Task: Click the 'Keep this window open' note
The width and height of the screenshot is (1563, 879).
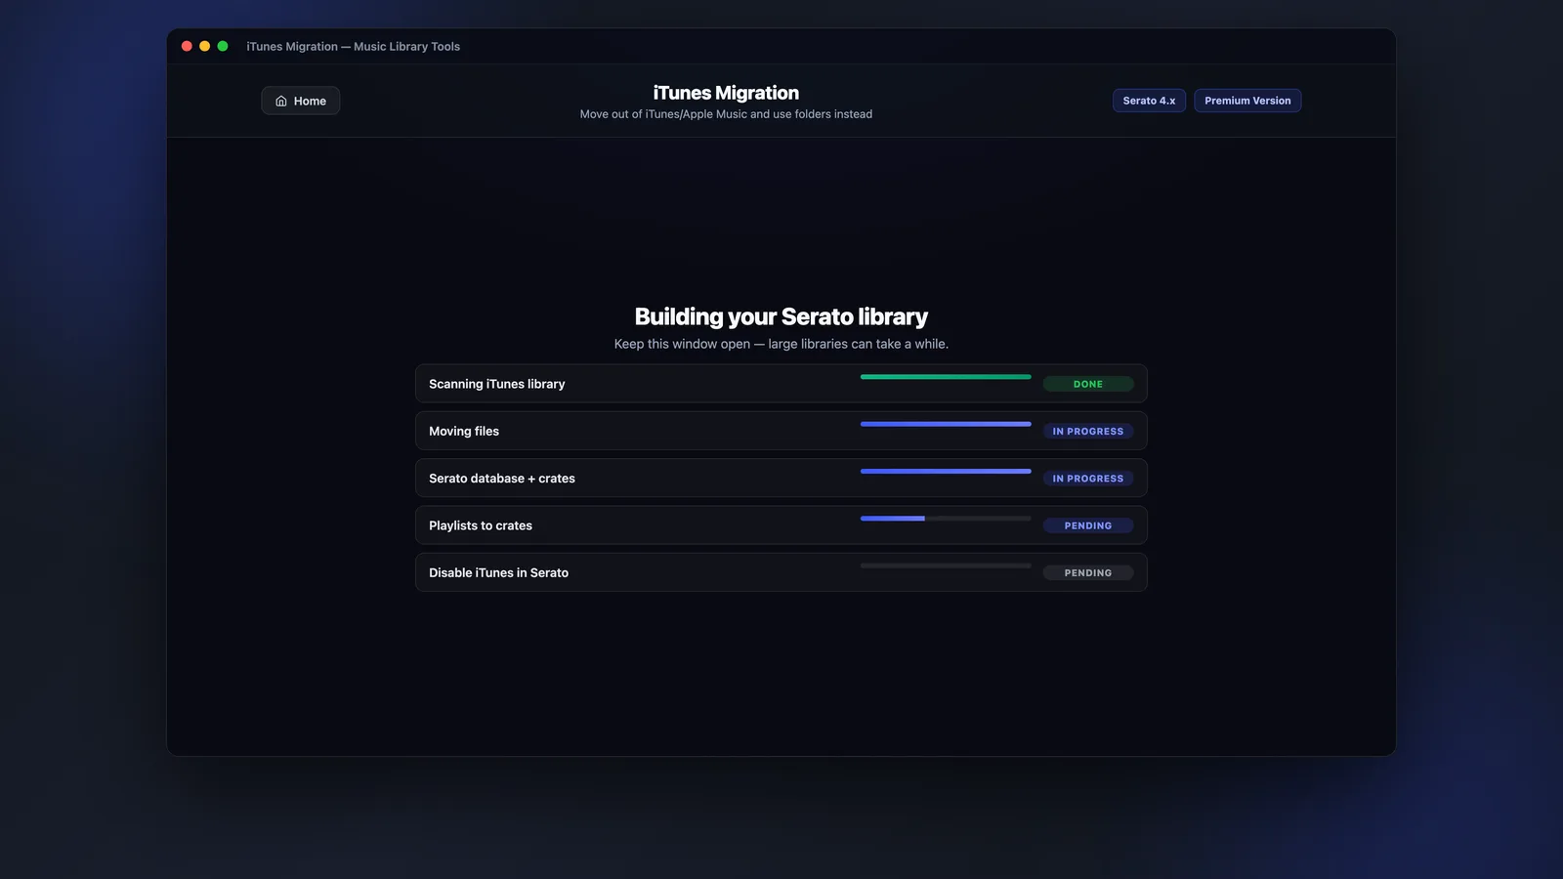Action: click(x=781, y=344)
